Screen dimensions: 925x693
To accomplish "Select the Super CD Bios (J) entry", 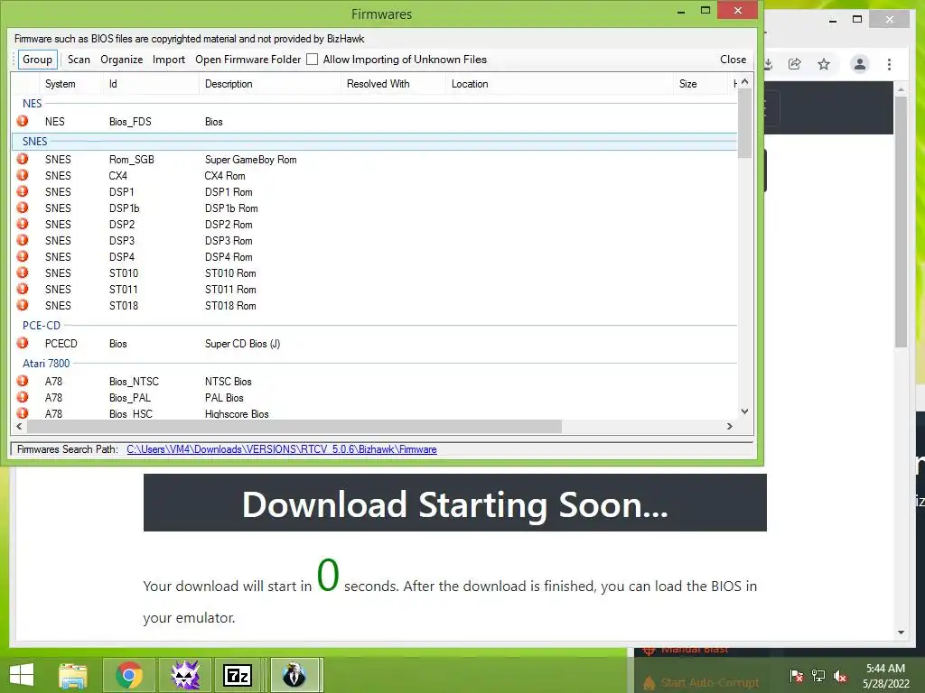I will tap(242, 344).
